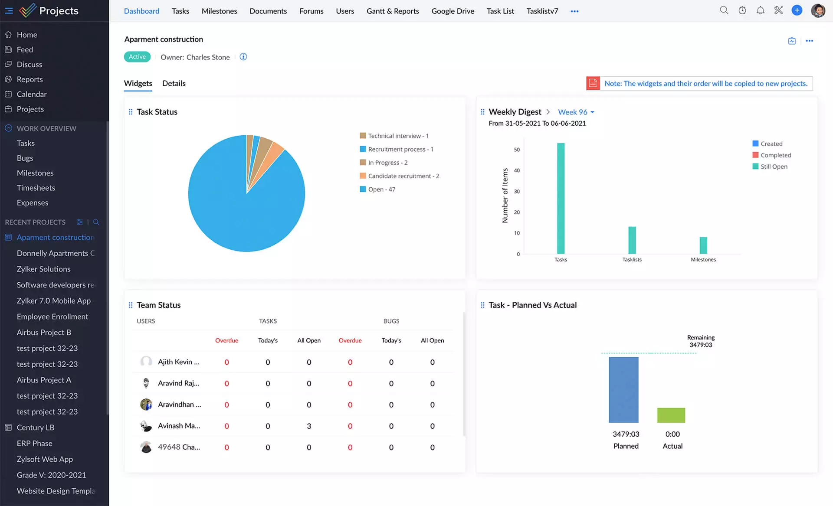This screenshot has height=506, width=833.
Task: Click the hamburger menu icon
Action: (x=9, y=10)
